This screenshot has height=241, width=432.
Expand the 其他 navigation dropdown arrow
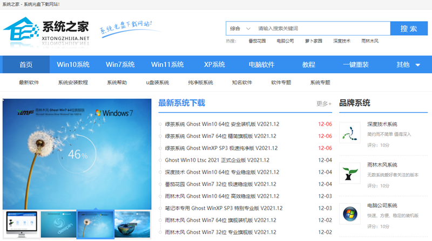[x=417, y=65]
